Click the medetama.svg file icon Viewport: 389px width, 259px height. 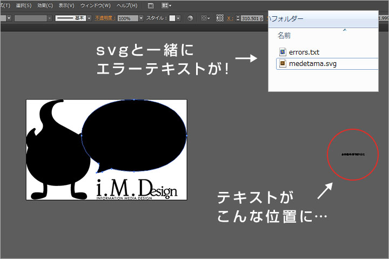point(283,64)
